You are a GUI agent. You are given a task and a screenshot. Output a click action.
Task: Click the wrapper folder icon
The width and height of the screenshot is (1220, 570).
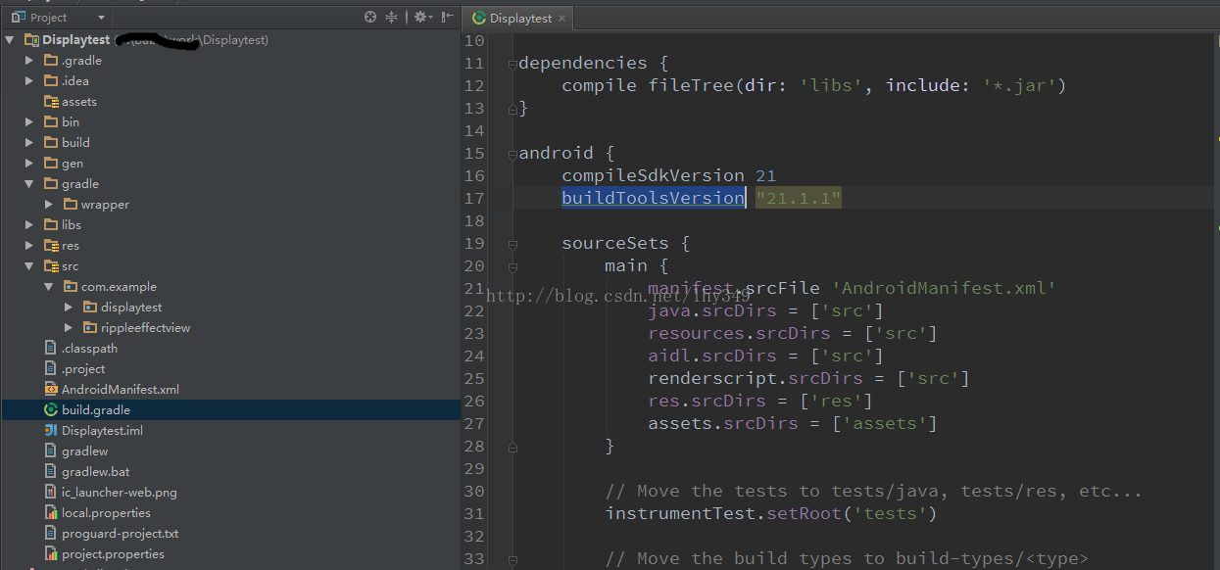[x=71, y=205]
